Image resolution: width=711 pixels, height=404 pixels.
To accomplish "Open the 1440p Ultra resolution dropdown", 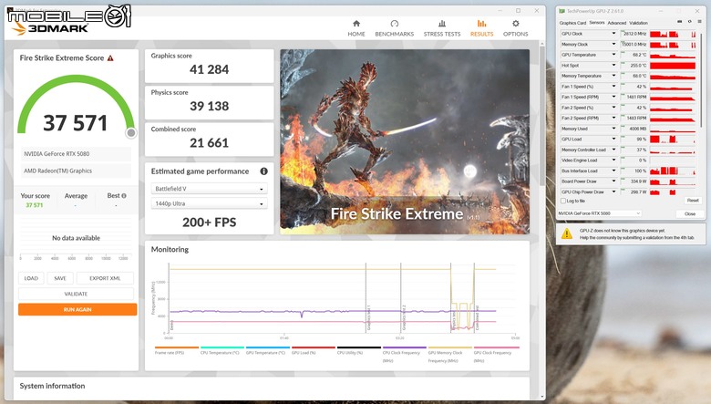I will [209, 203].
